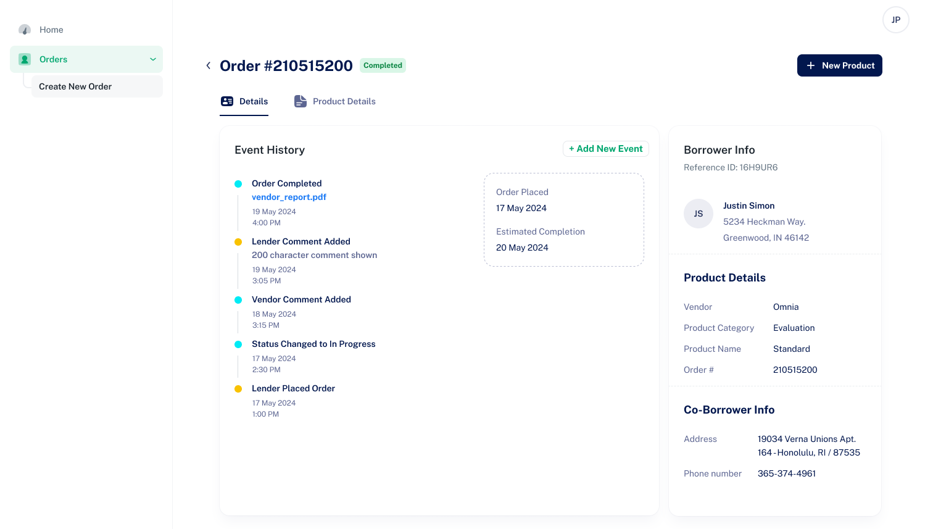Expand the Order Placed dashed summary box
Viewport: 933px width, 529px height.
[x=563, y=220]
